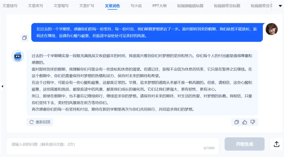Copy the AI response with the copy icon

point(236,122)
